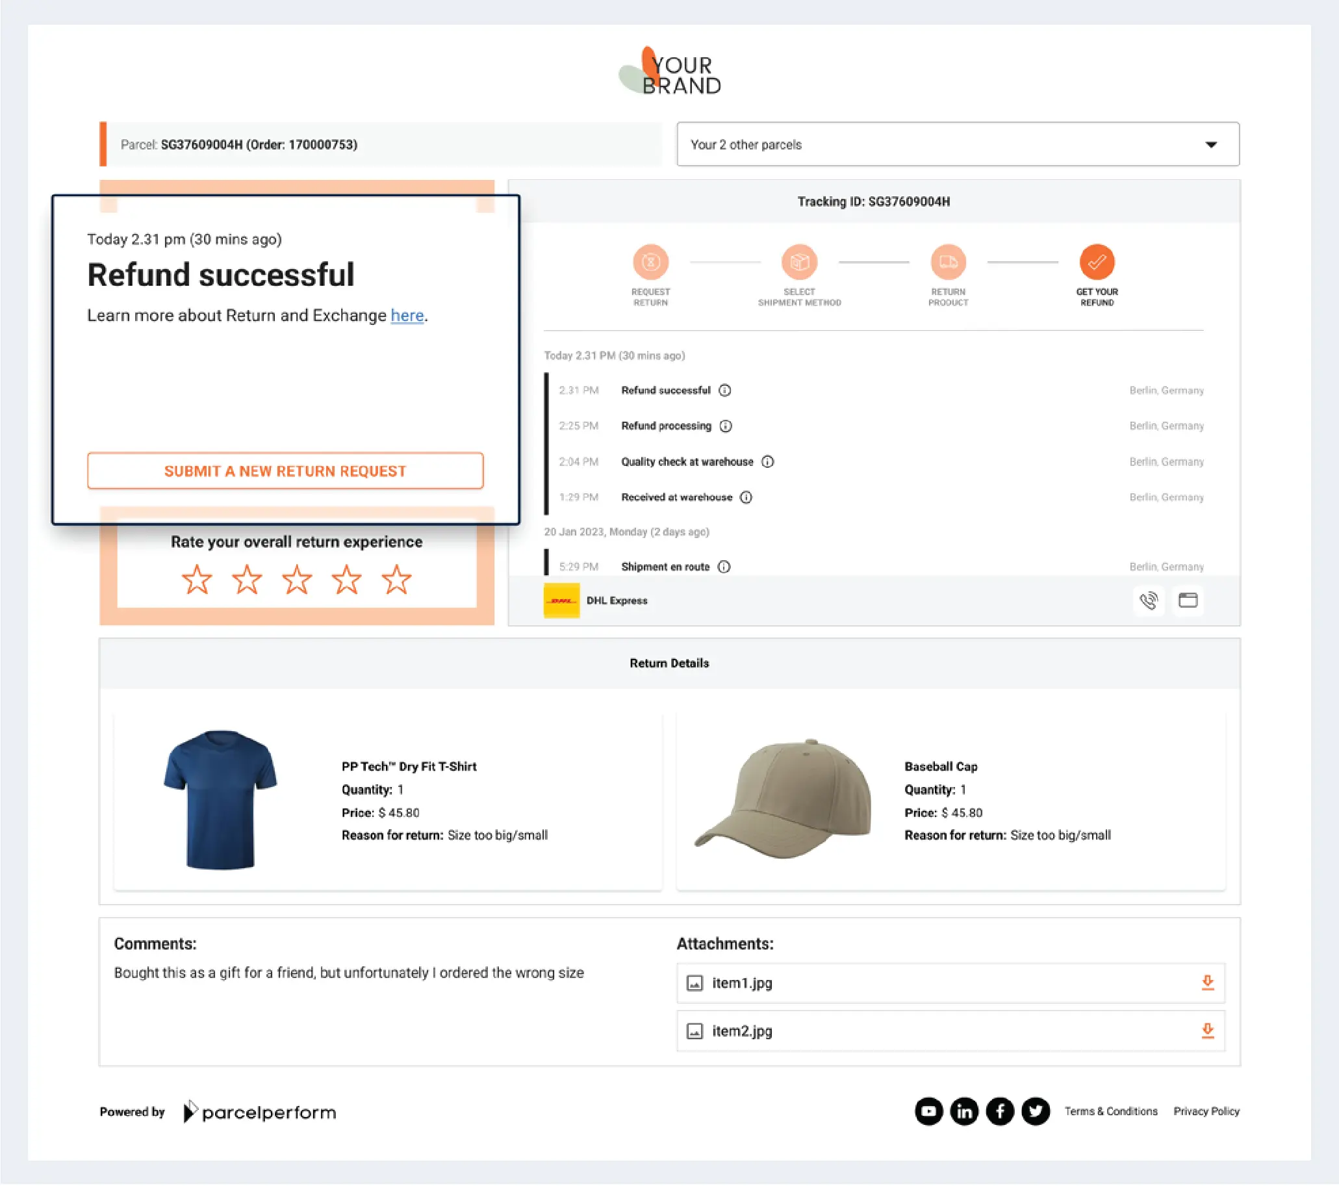
Task: Open info icon beside Quality check at warehouse
Action: click(x=768, y=462)
